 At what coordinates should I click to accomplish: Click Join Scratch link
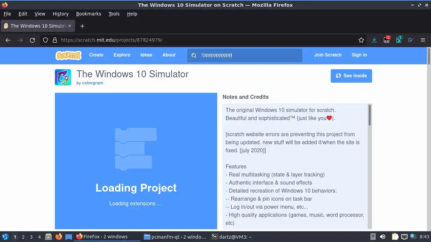(x=328, y=55)
